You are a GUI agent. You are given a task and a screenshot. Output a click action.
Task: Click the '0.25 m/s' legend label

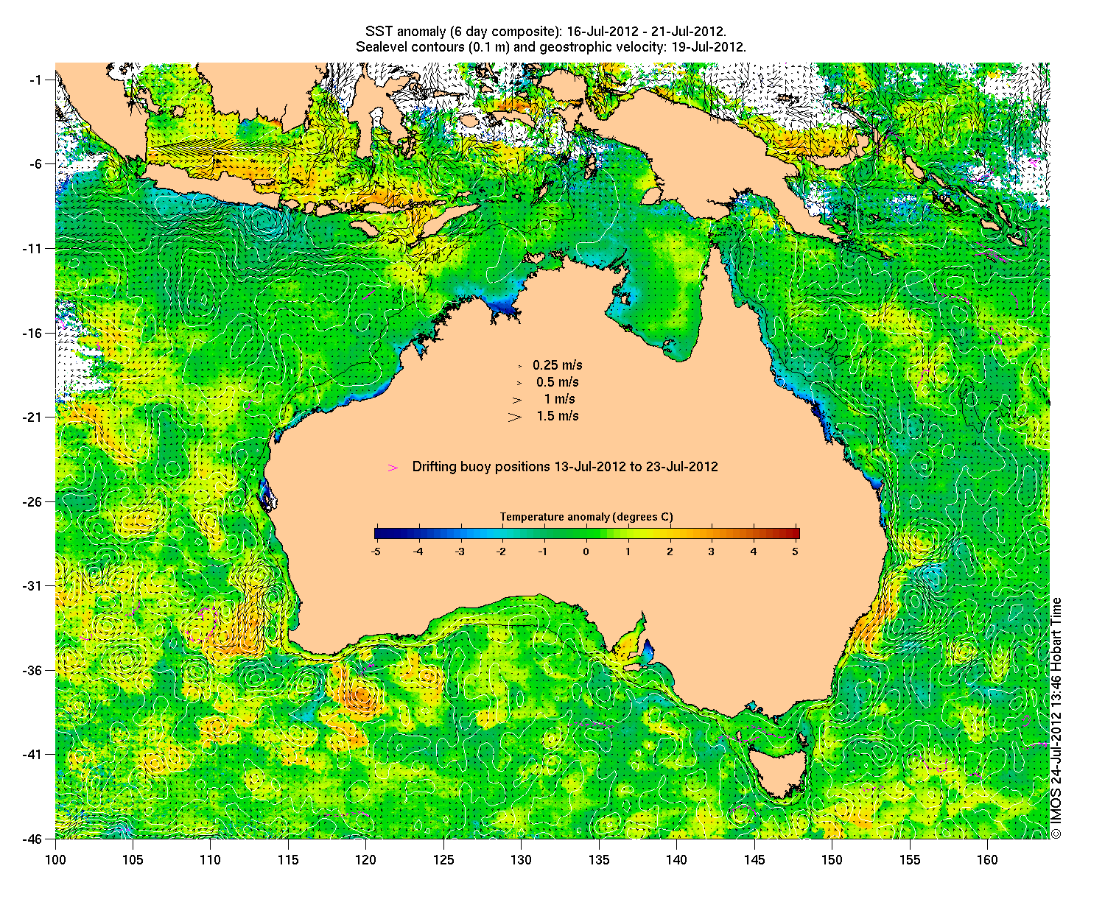558,365
